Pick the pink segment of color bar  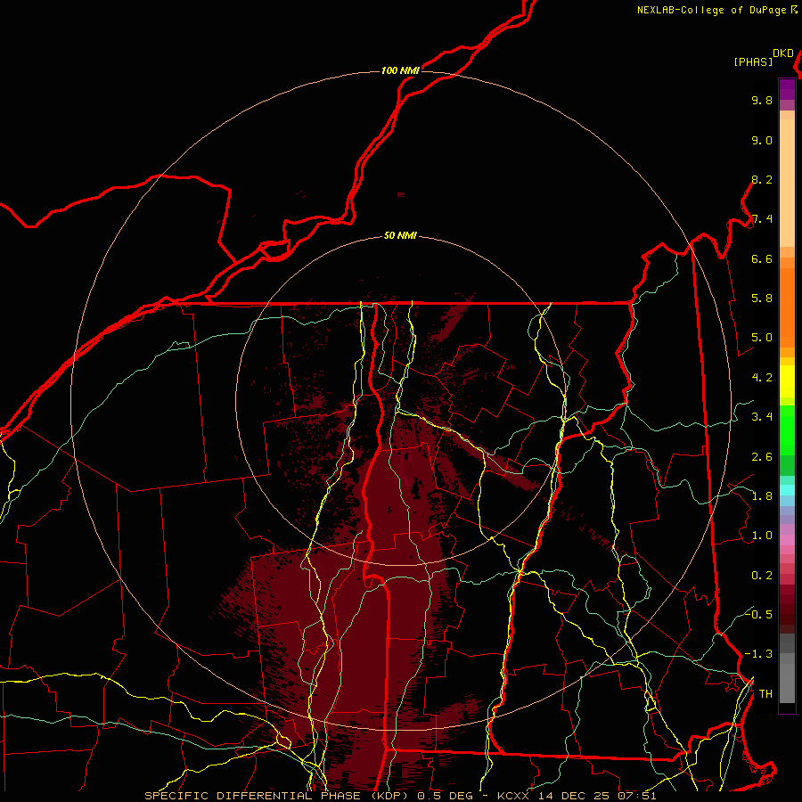click(787, 540)
